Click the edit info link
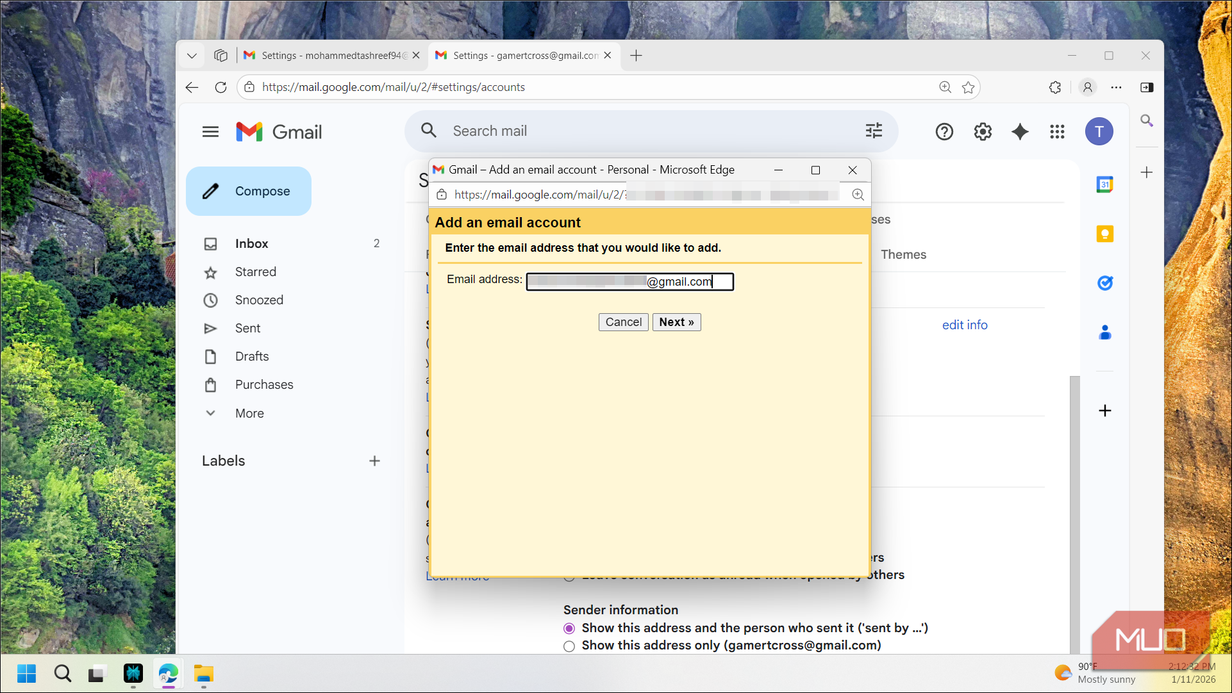 (964, 325)
